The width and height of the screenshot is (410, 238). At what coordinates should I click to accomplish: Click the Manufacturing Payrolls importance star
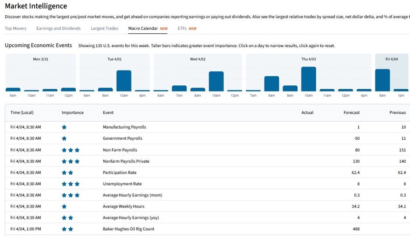coord(64,127)
